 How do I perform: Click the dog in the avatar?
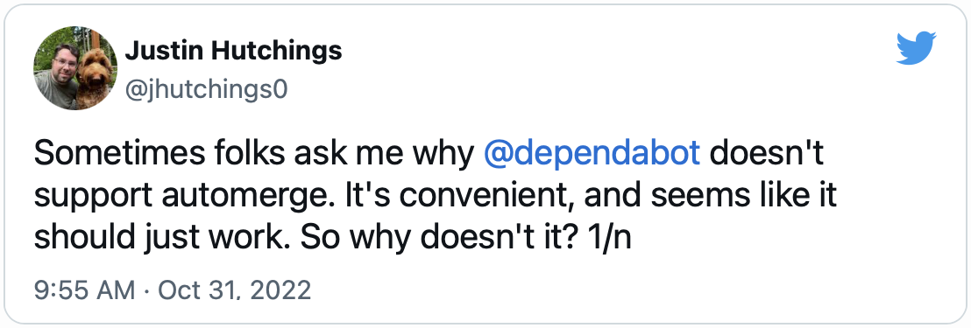click(97, 77)
